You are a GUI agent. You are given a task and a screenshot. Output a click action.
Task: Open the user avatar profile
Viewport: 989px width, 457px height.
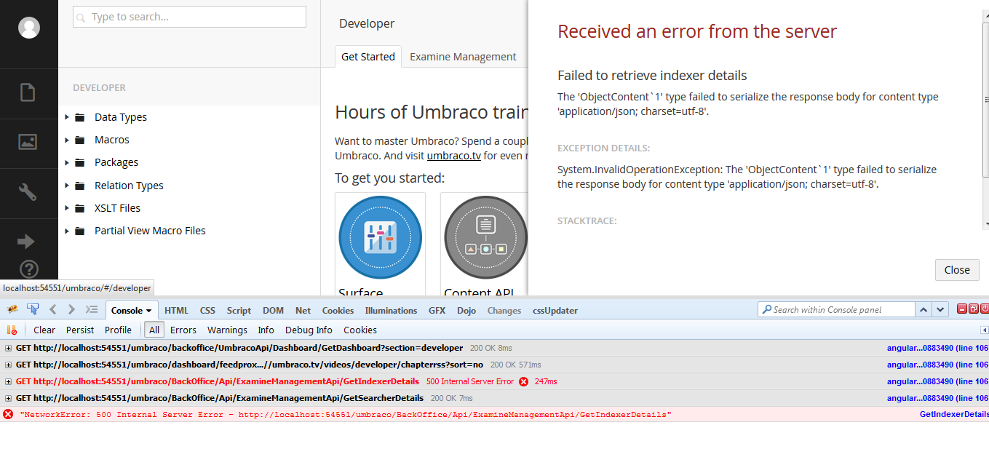click(29, 28)
